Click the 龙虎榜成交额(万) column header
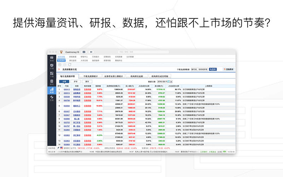Image resolution: width=283 pixels, height=177 pixels. coord(113,86)
